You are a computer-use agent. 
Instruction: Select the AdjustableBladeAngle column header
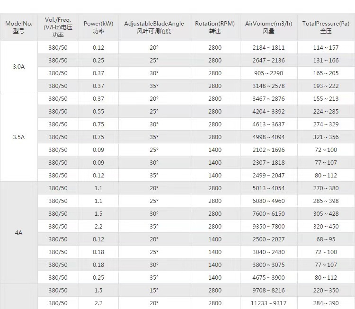tap(154, 27)
